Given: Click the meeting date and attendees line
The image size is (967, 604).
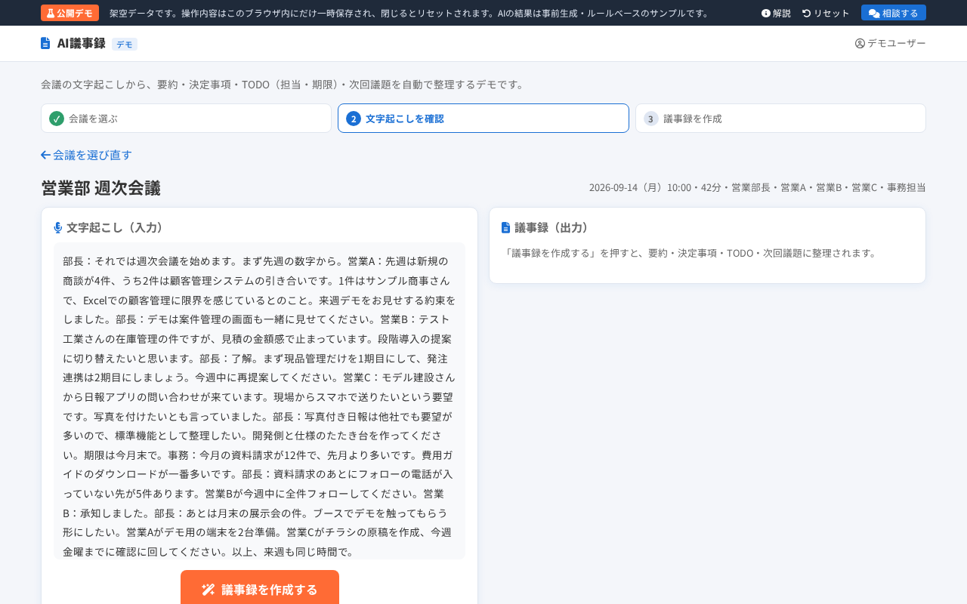Looking at the screenshot, I should click(x=757, y=187).
